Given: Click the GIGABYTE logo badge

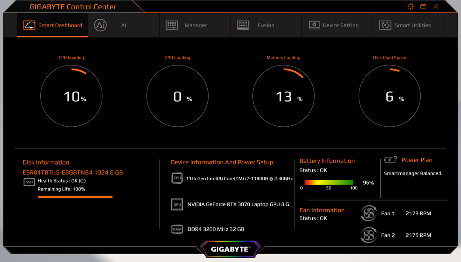Looking at the screenshot, I should 230,249.
